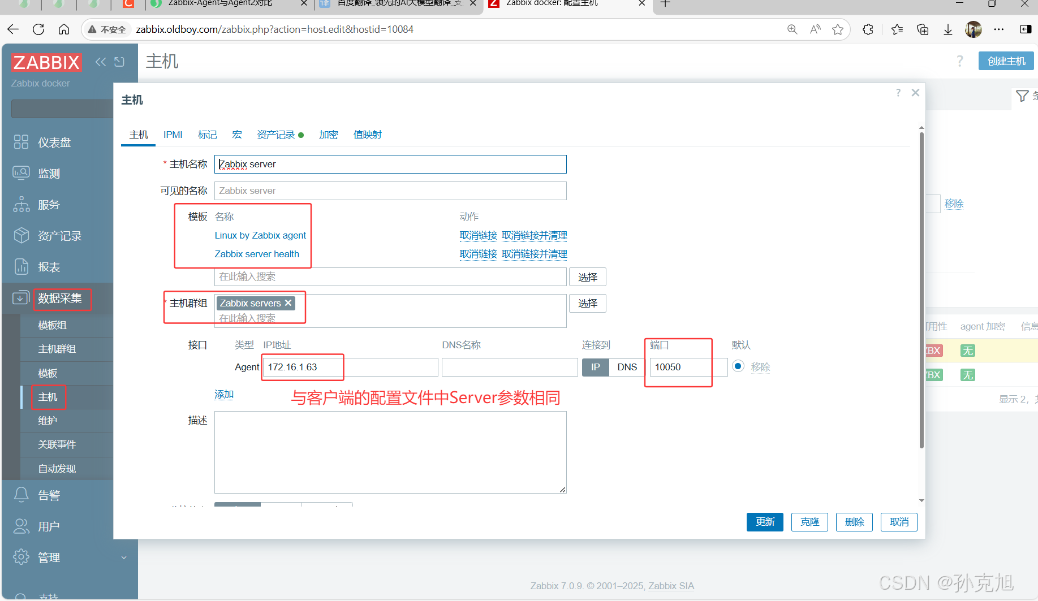Click the page help question mark near 创建主机
1038x601 pixels.
point(960,61)
